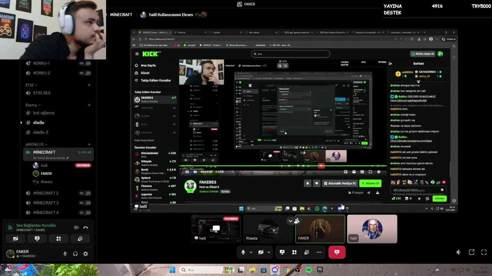Click Gönder button in Kick chat
Screen dimensions: 492x276
coord(440,199)
